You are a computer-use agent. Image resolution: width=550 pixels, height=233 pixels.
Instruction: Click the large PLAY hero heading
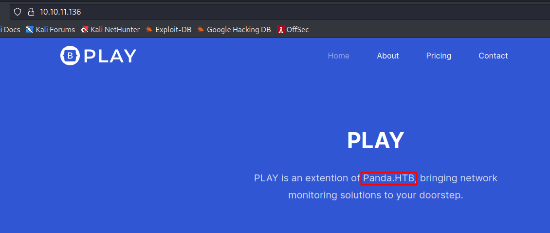coord(375,141)
